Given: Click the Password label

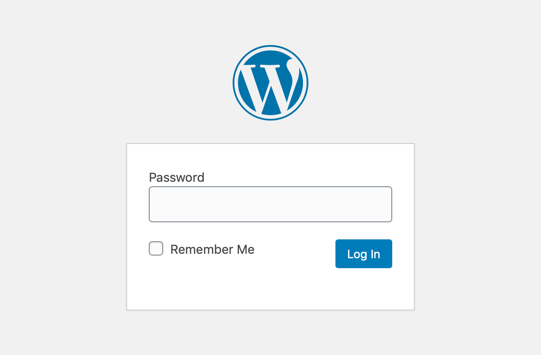Looking at the screenshot, I should (x=176, y=177).
